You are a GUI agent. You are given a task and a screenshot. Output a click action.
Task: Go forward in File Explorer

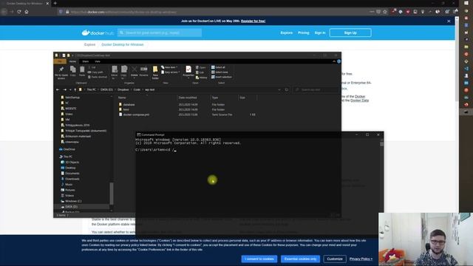(x=64, y=89)
